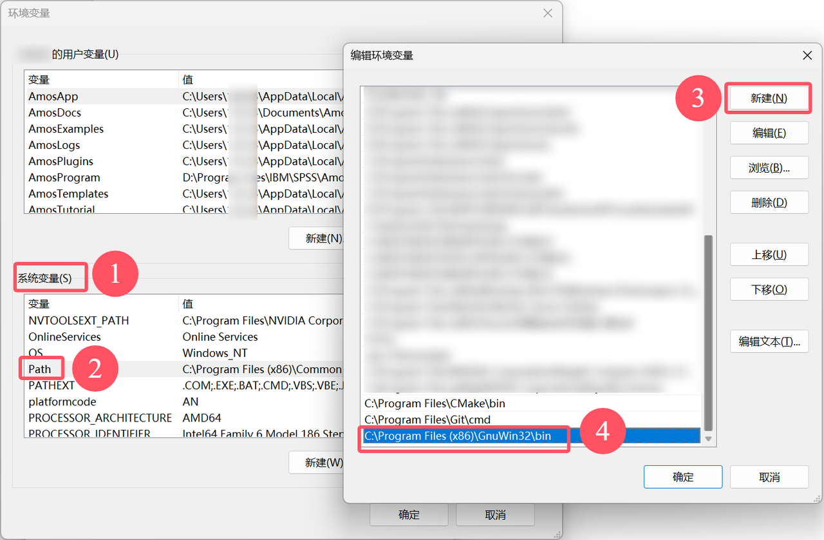Image resolution: width=824 pixels, height=540 pixels.
Task: Click the 新建(N) button in edit dialog
Action: point(769,99)
